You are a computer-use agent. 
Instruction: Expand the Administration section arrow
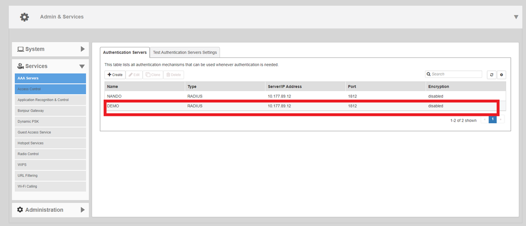coord(83,210)
